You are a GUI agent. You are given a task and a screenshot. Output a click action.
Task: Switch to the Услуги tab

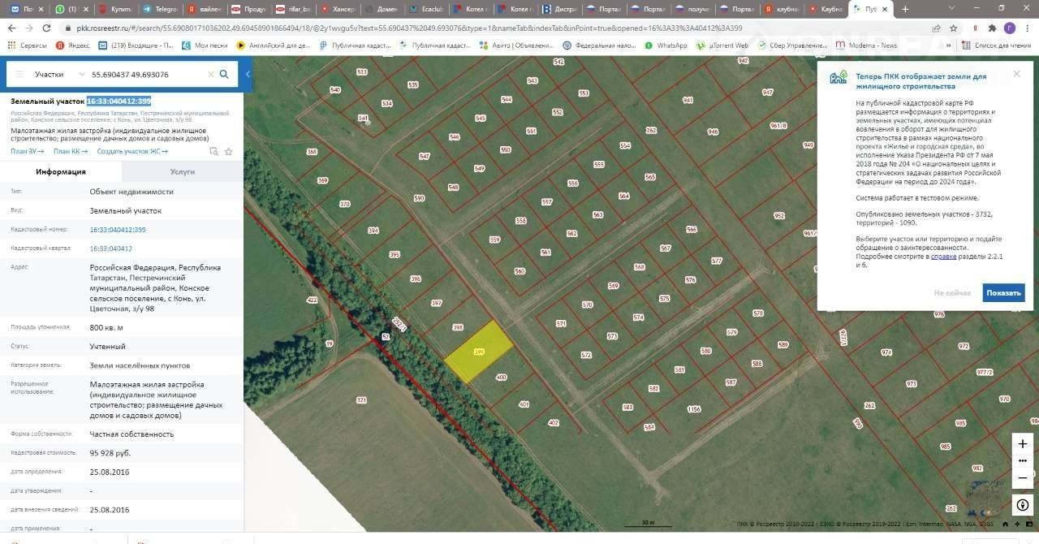182,172
